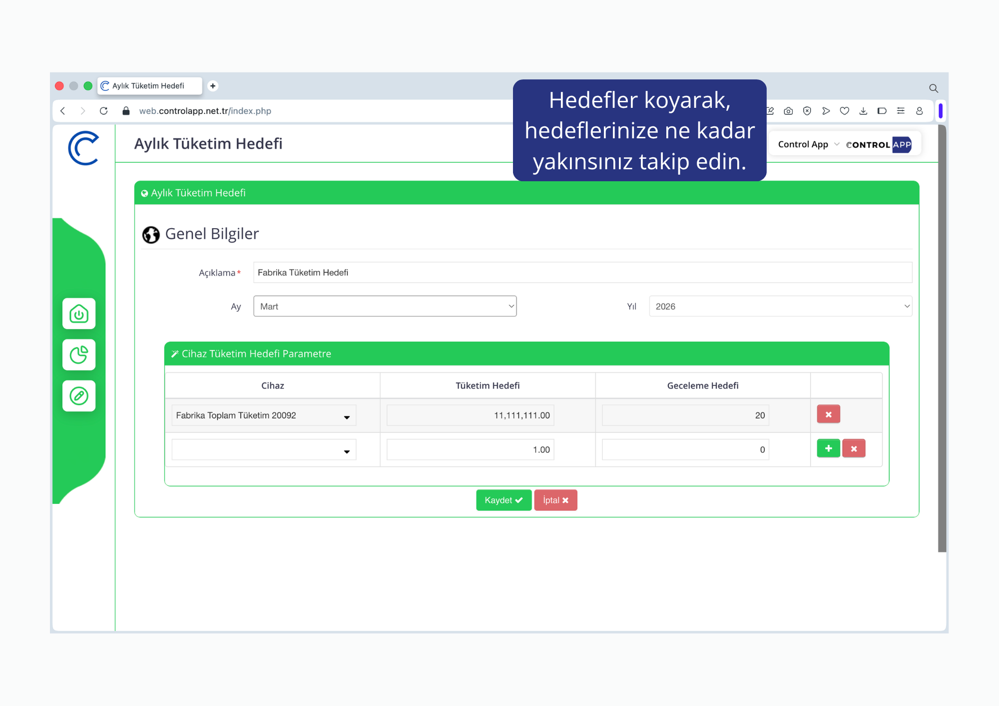
Task: Click the user profile toolbar icon
Action: (x=920, y=111)
